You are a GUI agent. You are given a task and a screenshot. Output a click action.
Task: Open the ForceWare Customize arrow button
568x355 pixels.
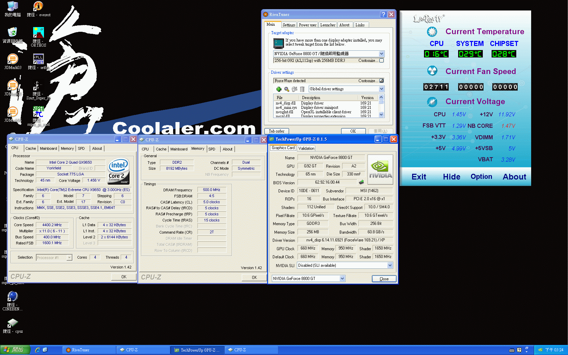pos(382,81)
